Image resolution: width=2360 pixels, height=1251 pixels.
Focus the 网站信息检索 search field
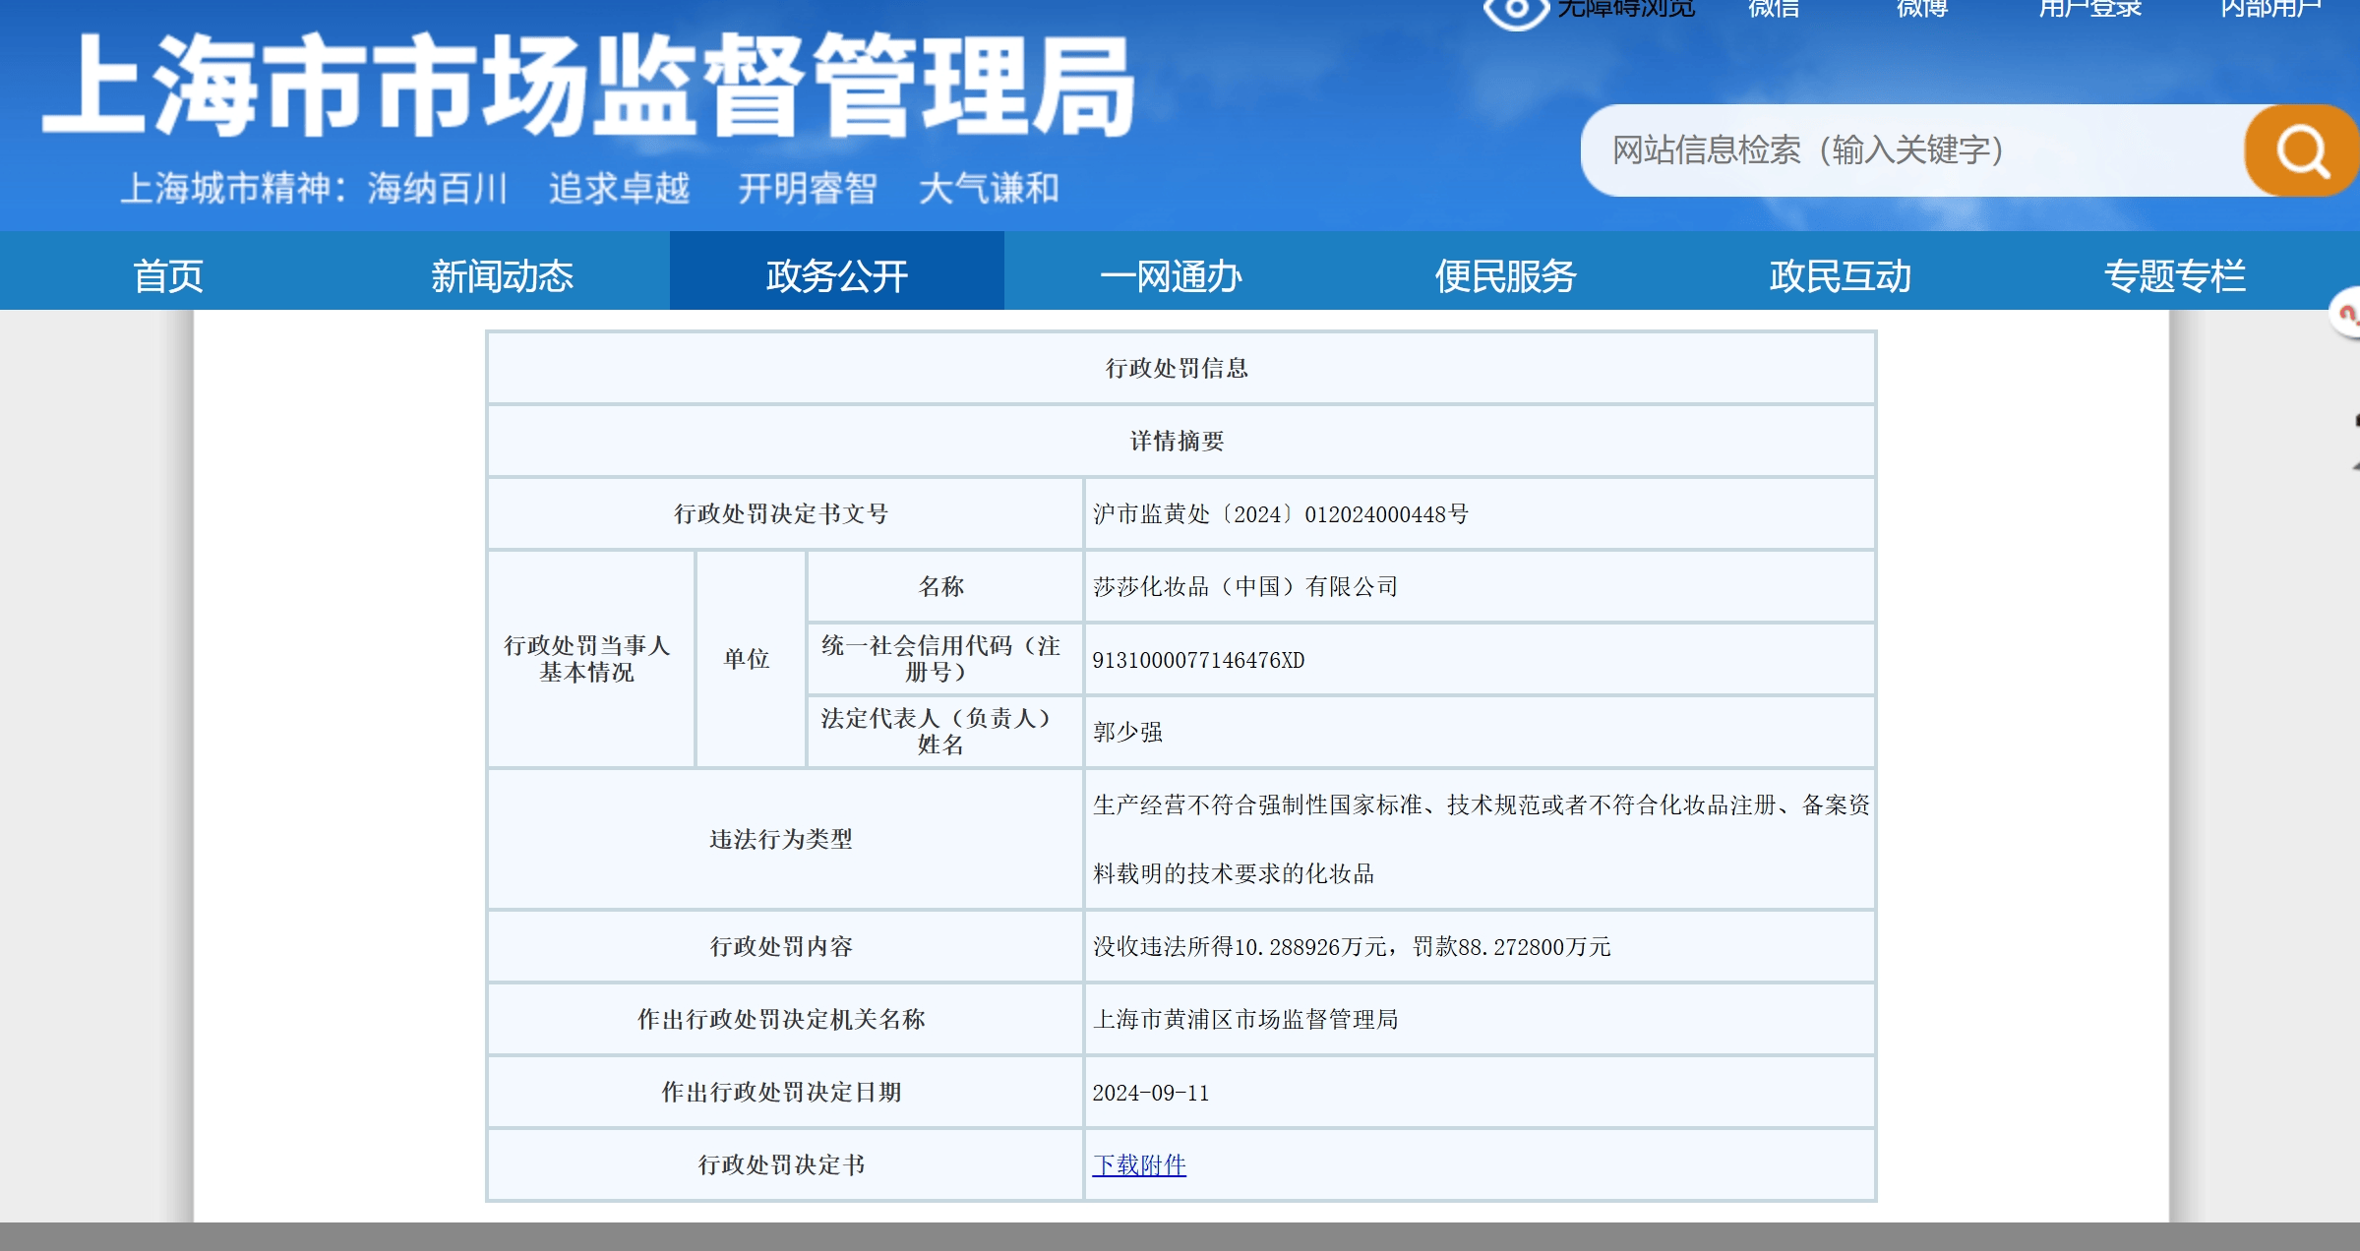click(1912, 150)
